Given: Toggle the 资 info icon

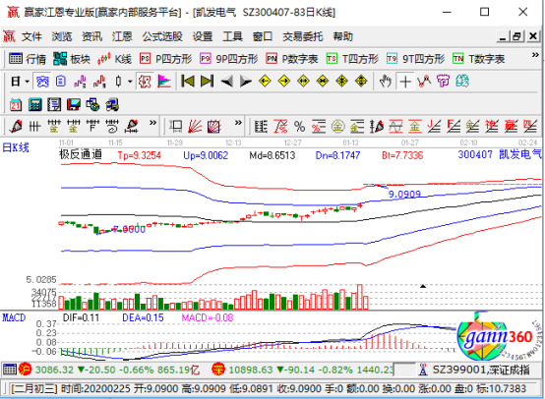Looking at the screenshot, I should [x=42, y=82].
